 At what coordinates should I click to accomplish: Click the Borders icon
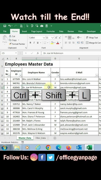[x=45, y=43]
